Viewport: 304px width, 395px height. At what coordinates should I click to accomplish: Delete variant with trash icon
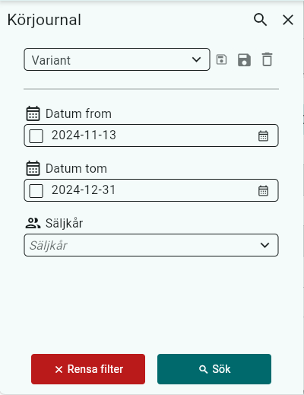pyautogui.click(x=267, y=59)
